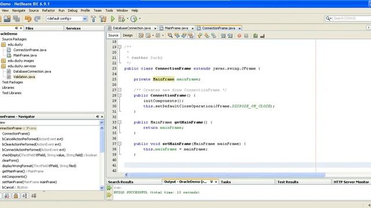
Task: Collapse the comment fold at line 27
Action: (x=119, y=90)
